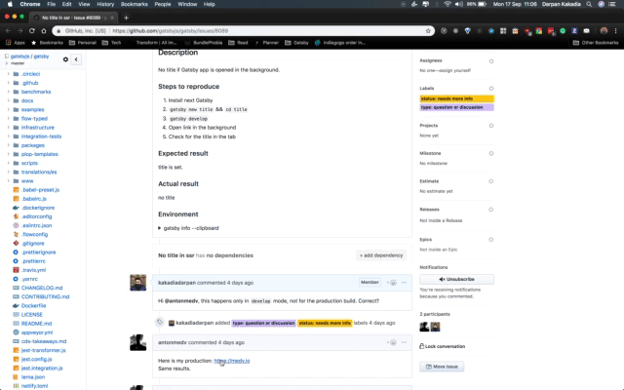Open the Projects gear
This screenshot has height=390, width=624.
click(491, 126)
